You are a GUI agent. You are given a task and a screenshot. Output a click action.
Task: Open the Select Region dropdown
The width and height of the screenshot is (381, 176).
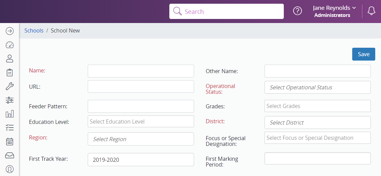pyautogui.click(x=141, y=139)
